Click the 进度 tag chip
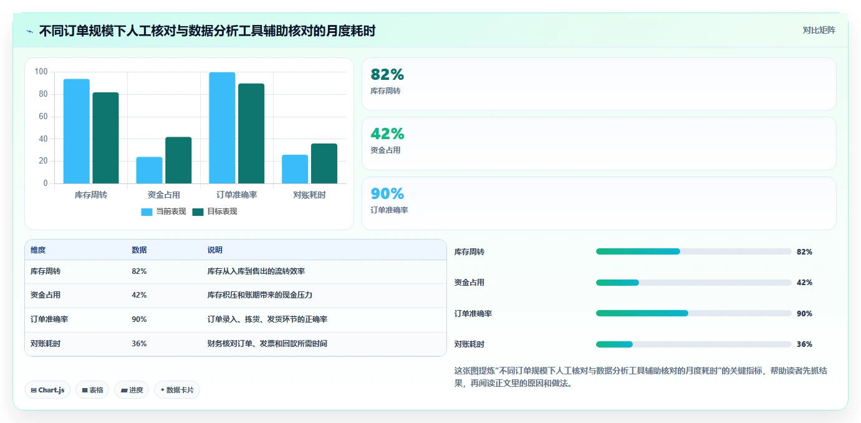 click(132, 390)
